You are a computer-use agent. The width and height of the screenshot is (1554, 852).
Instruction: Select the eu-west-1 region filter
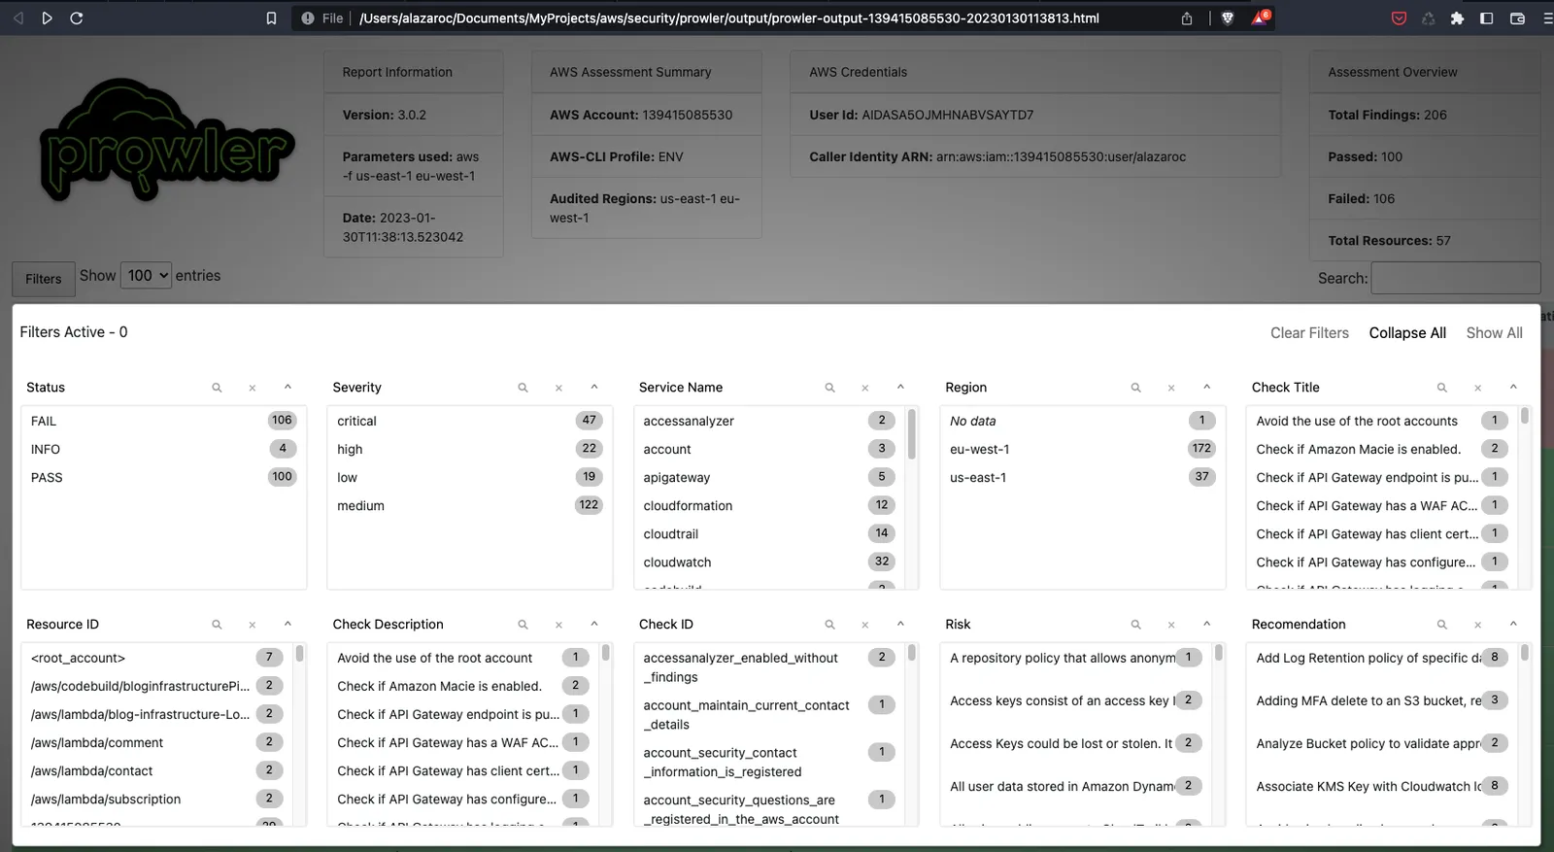click(x=1082, y=449)
